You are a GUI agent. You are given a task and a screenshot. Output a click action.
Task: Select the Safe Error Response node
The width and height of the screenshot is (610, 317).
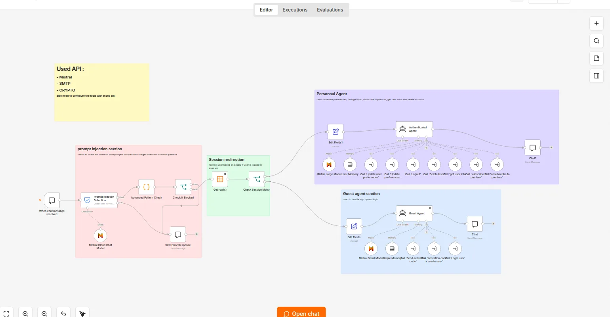pyautogui.click(x=178, y=234)
